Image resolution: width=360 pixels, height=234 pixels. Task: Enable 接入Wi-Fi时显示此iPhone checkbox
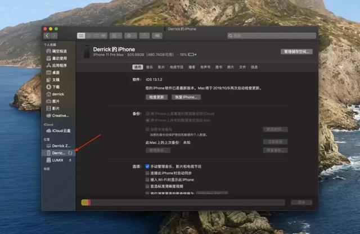tap(147, 179)
